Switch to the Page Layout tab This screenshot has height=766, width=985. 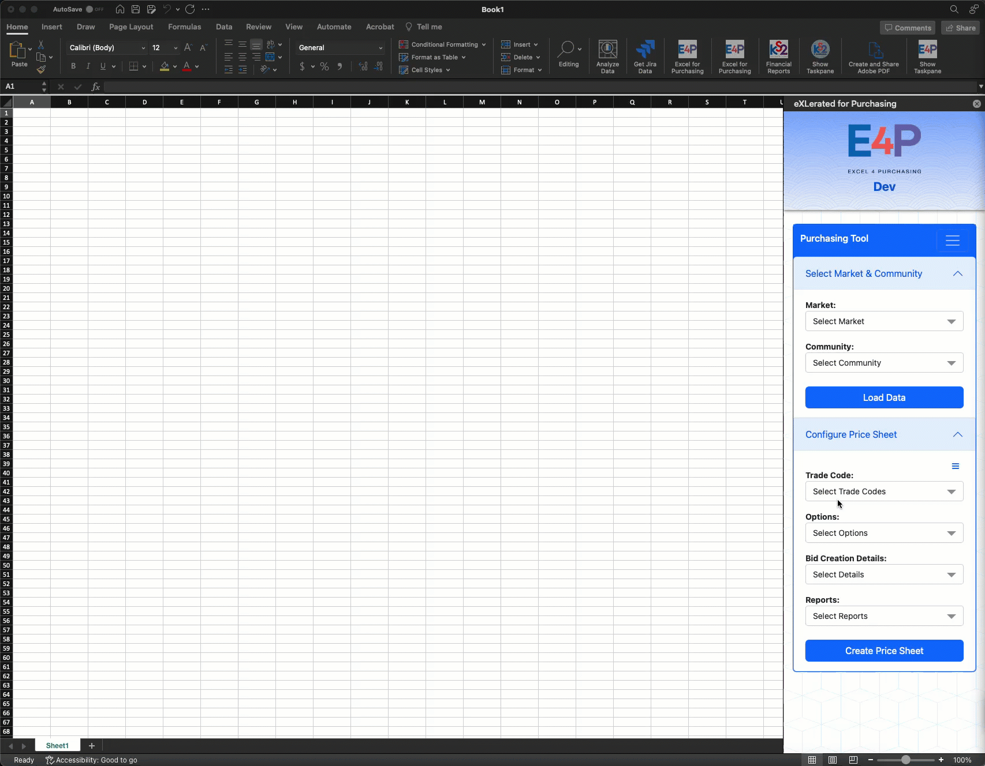tap(131, 27)
